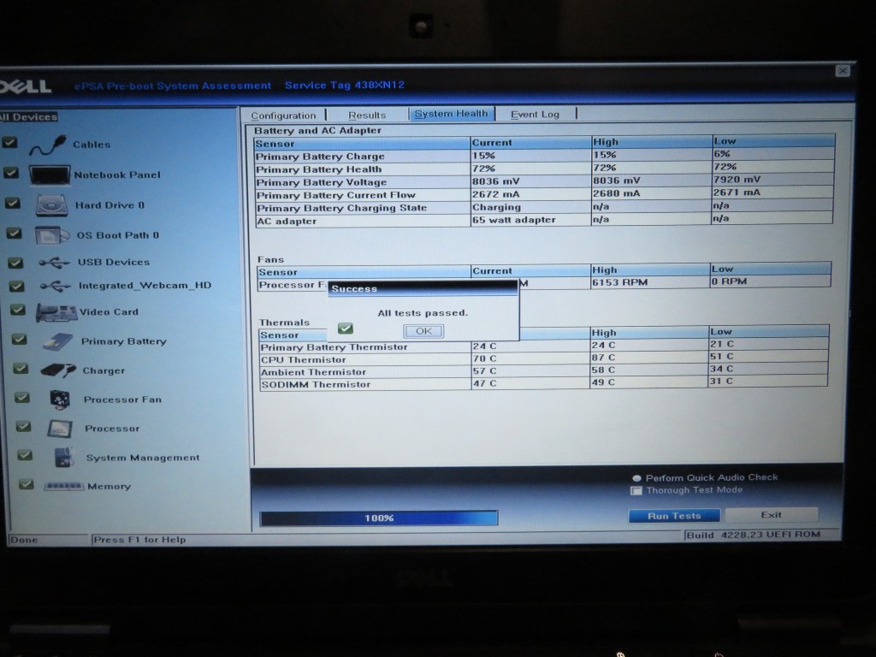
Task: Select the Video Card icon
Action: tap(56, 313)
